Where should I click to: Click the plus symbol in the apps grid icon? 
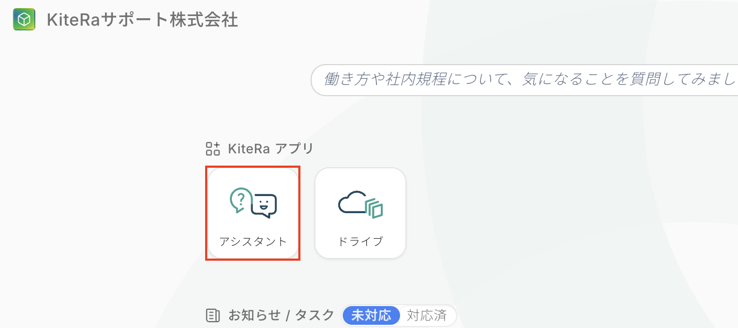[x=216, y=145]
